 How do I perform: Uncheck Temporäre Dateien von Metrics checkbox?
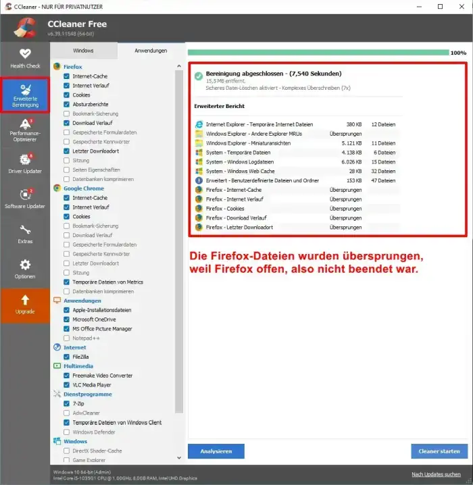tap(66, 282)
